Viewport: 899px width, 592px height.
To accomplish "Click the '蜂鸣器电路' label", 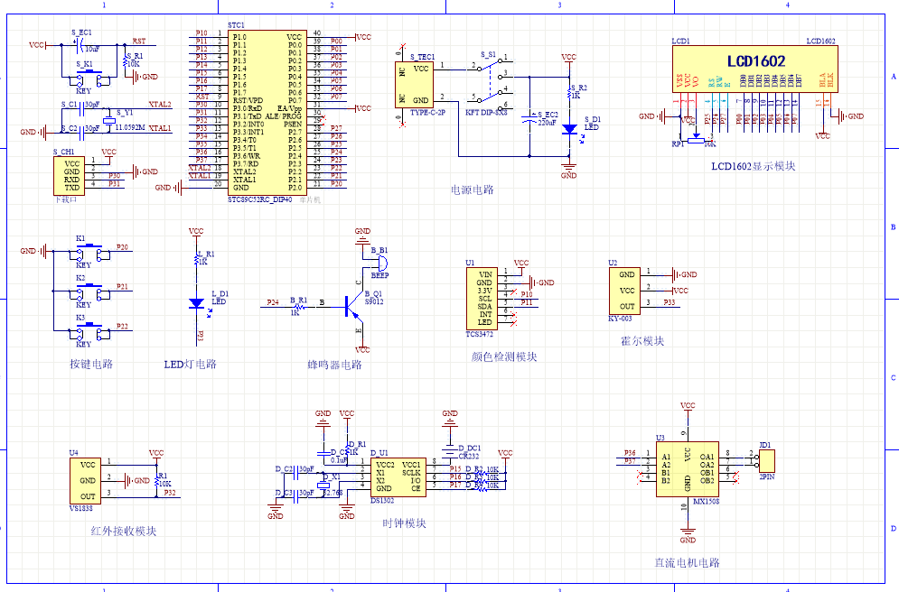I will [x=335, y=365].
